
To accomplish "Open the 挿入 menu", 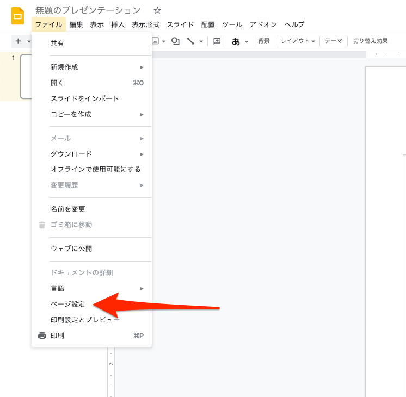I will click(118, 24).
